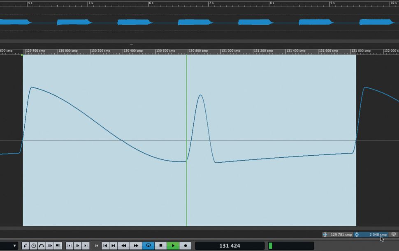Open the dropdown arrow at bottom left
The height and width of the screenshot is (251, 399).
coord(14,245)
